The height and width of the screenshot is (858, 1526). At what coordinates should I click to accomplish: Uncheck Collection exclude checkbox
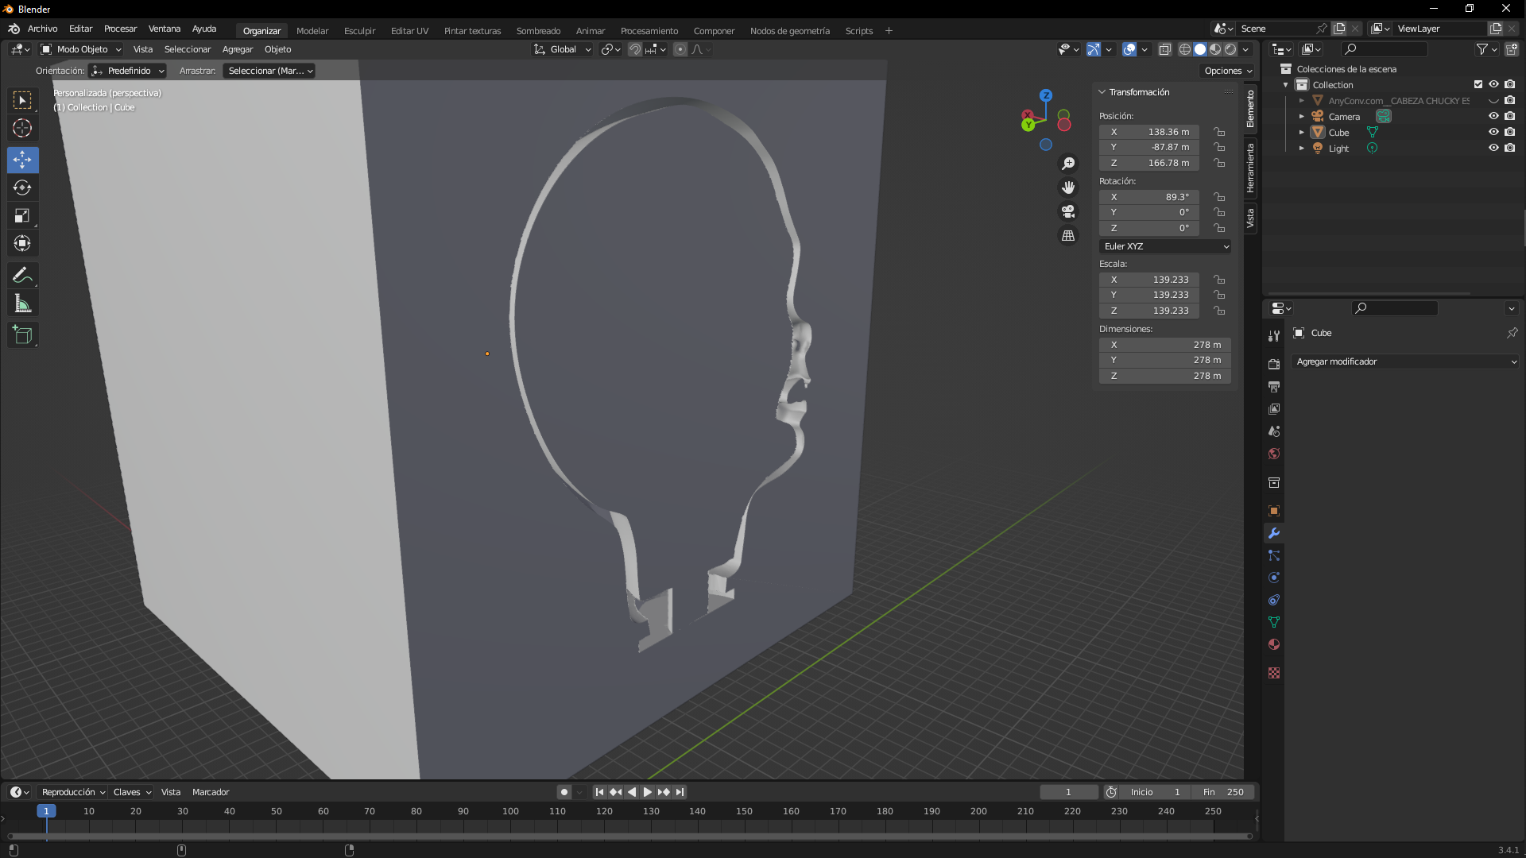tap(1478, 85)
